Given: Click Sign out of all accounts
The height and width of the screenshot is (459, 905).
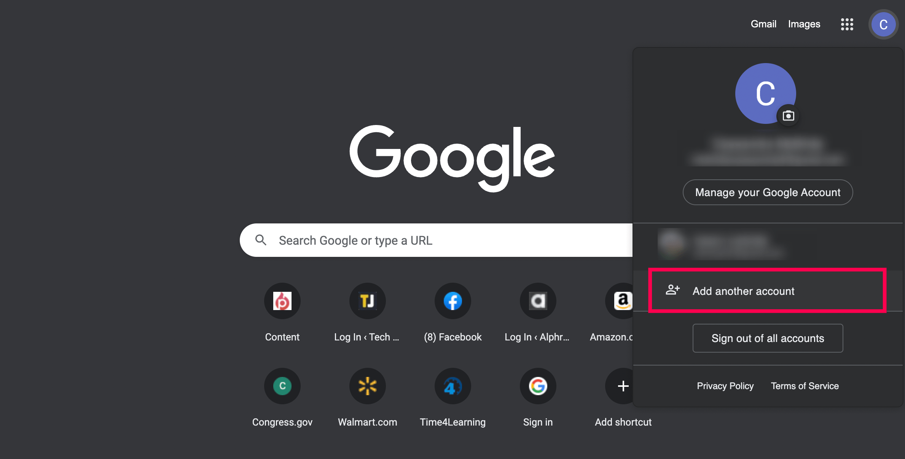Looking at the screenshot, I should click(x=768, y=338).
